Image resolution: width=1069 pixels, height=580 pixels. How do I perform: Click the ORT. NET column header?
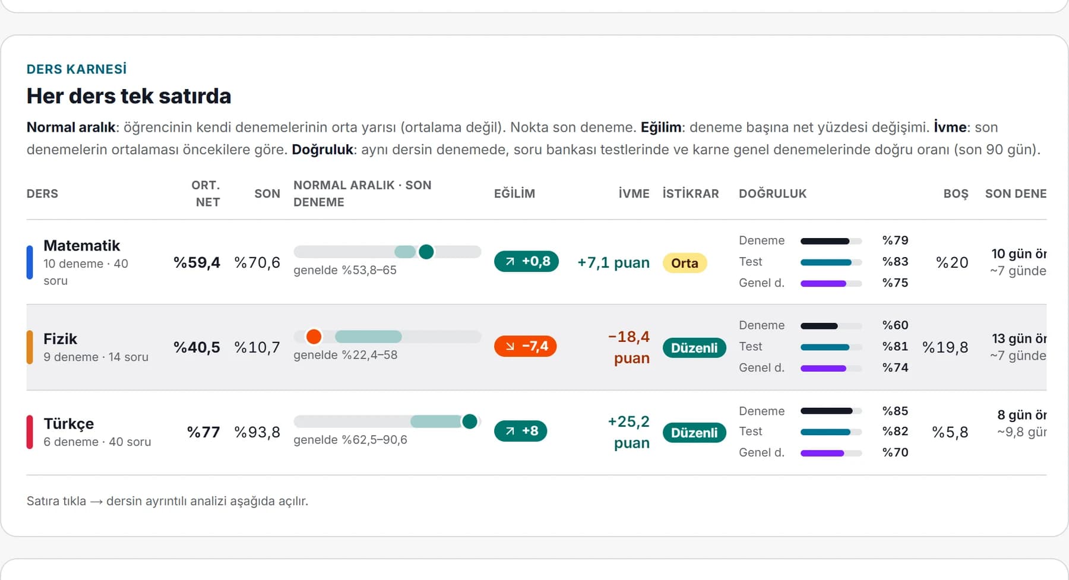(206, 194)
